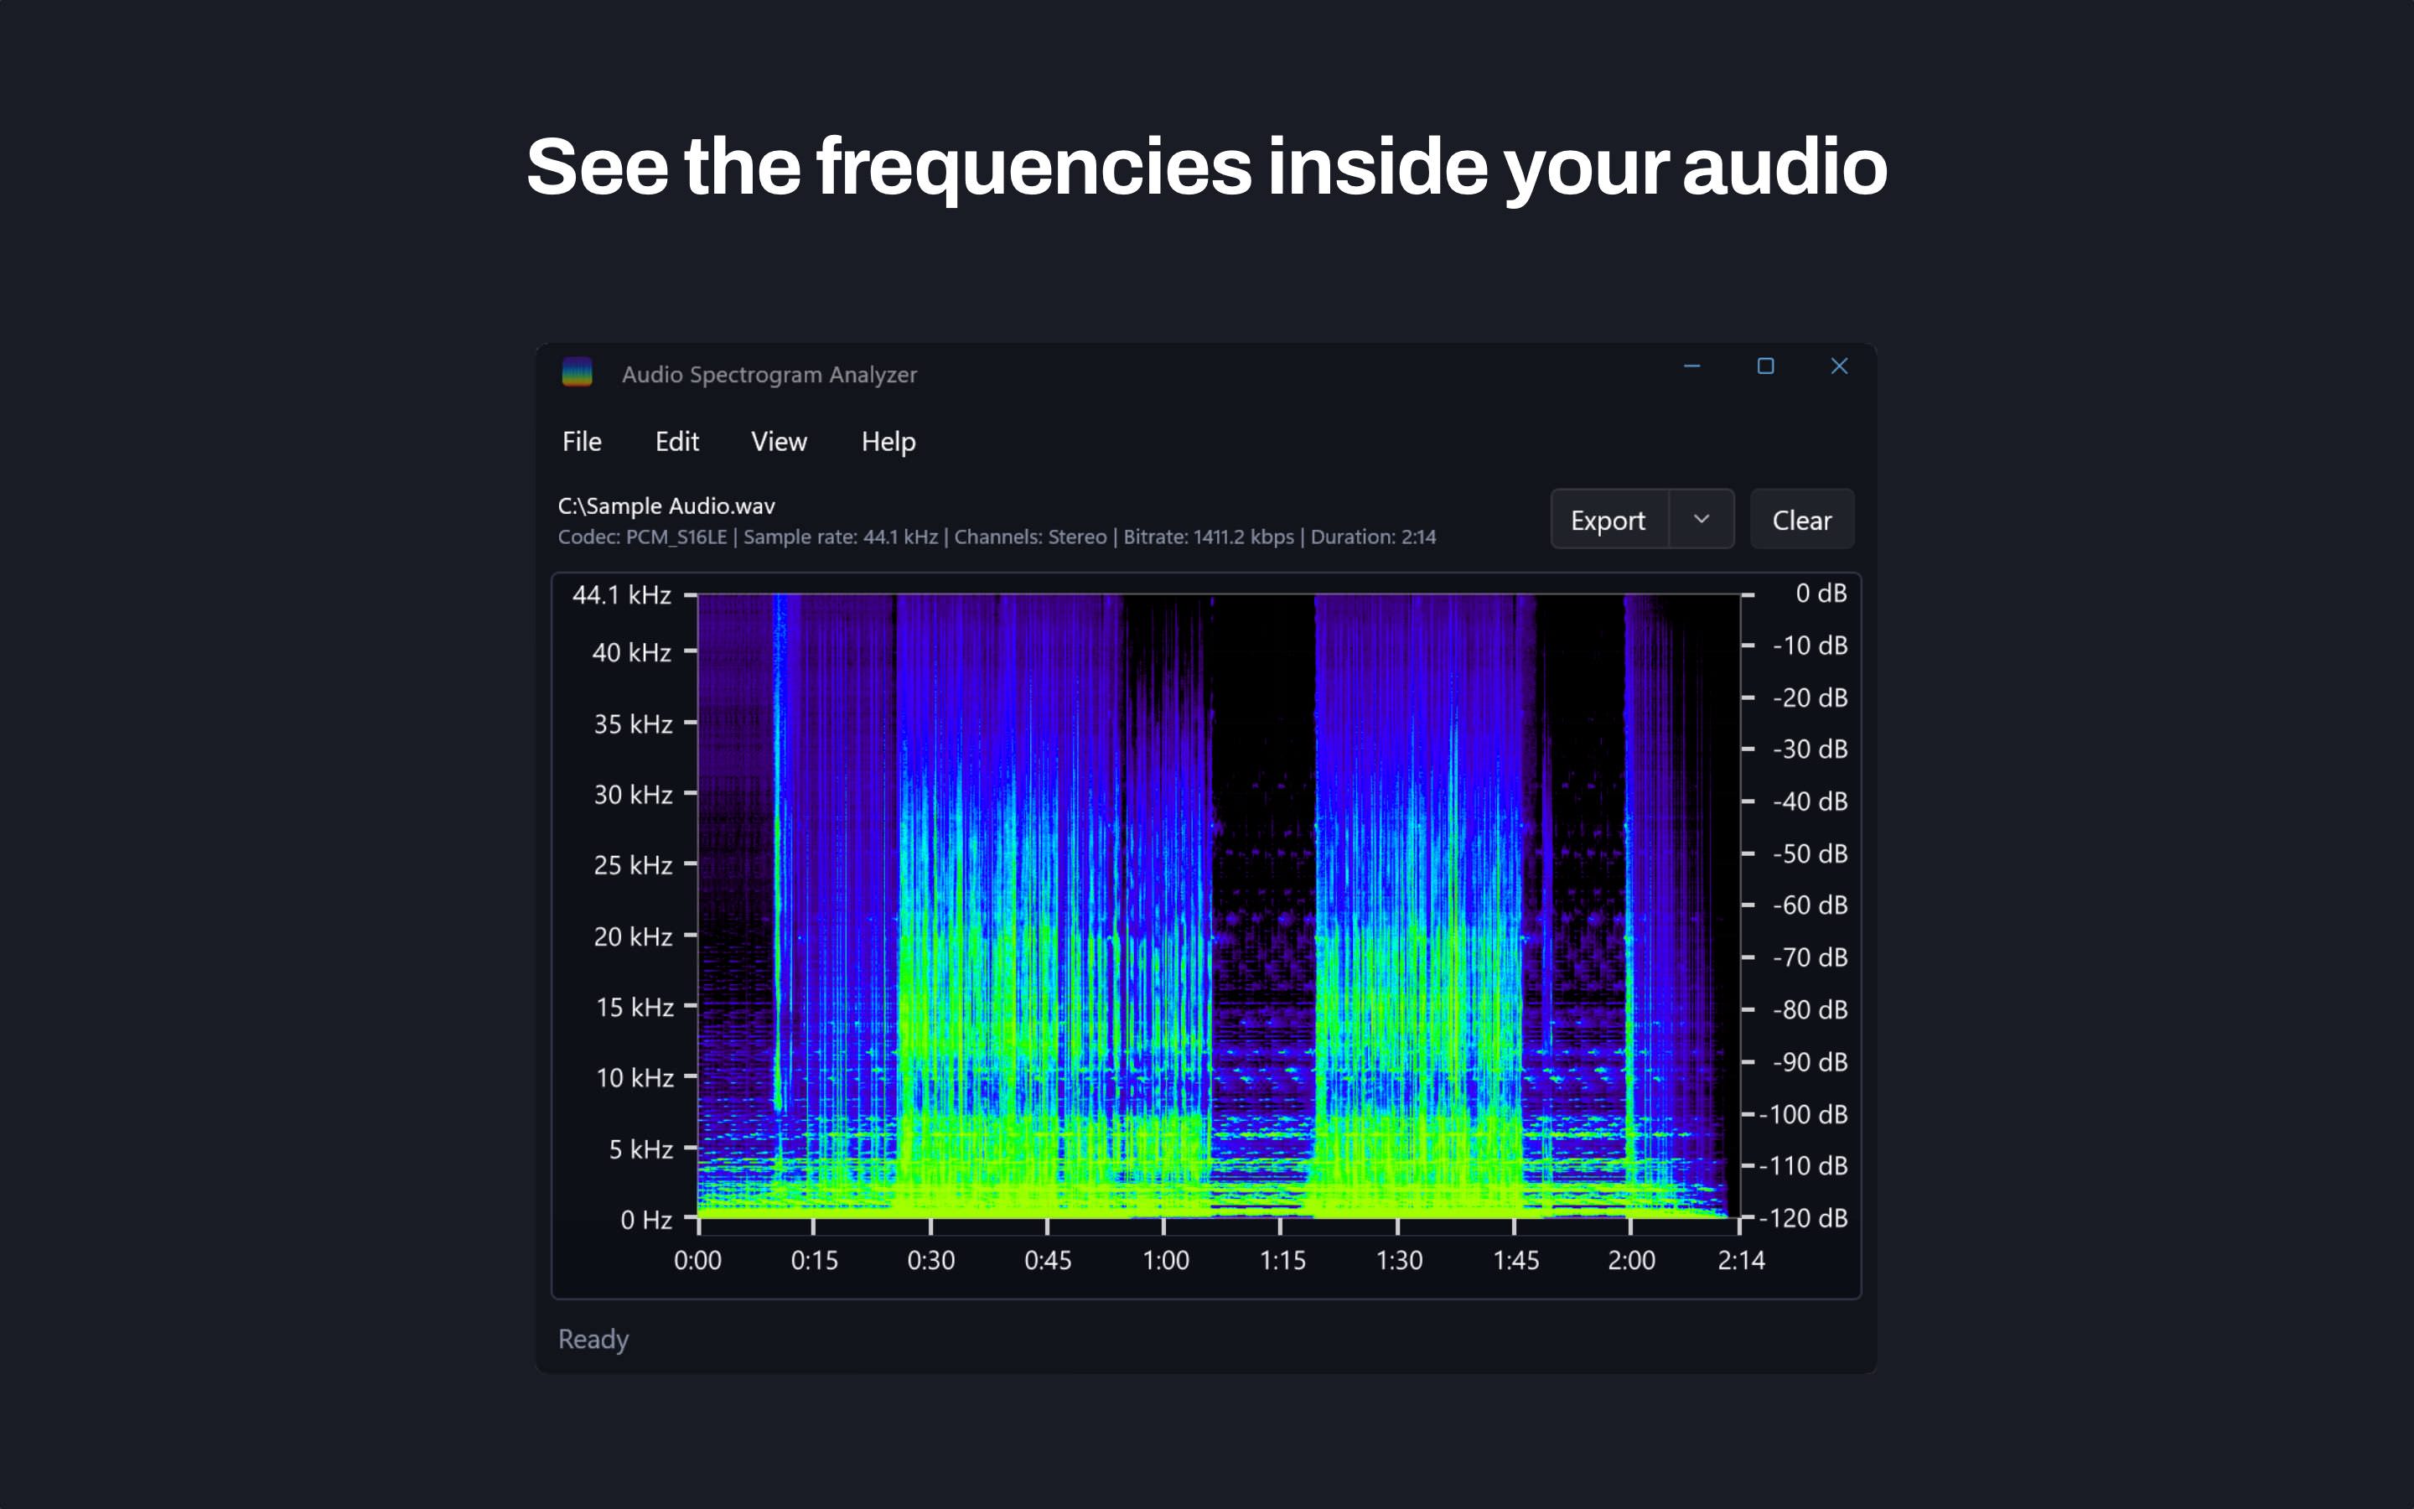Click the window title Audio Spectrogram Analyzer
Image resolution: width=2414 pixels, height=1509 pixels.
[x=769, y=374]
